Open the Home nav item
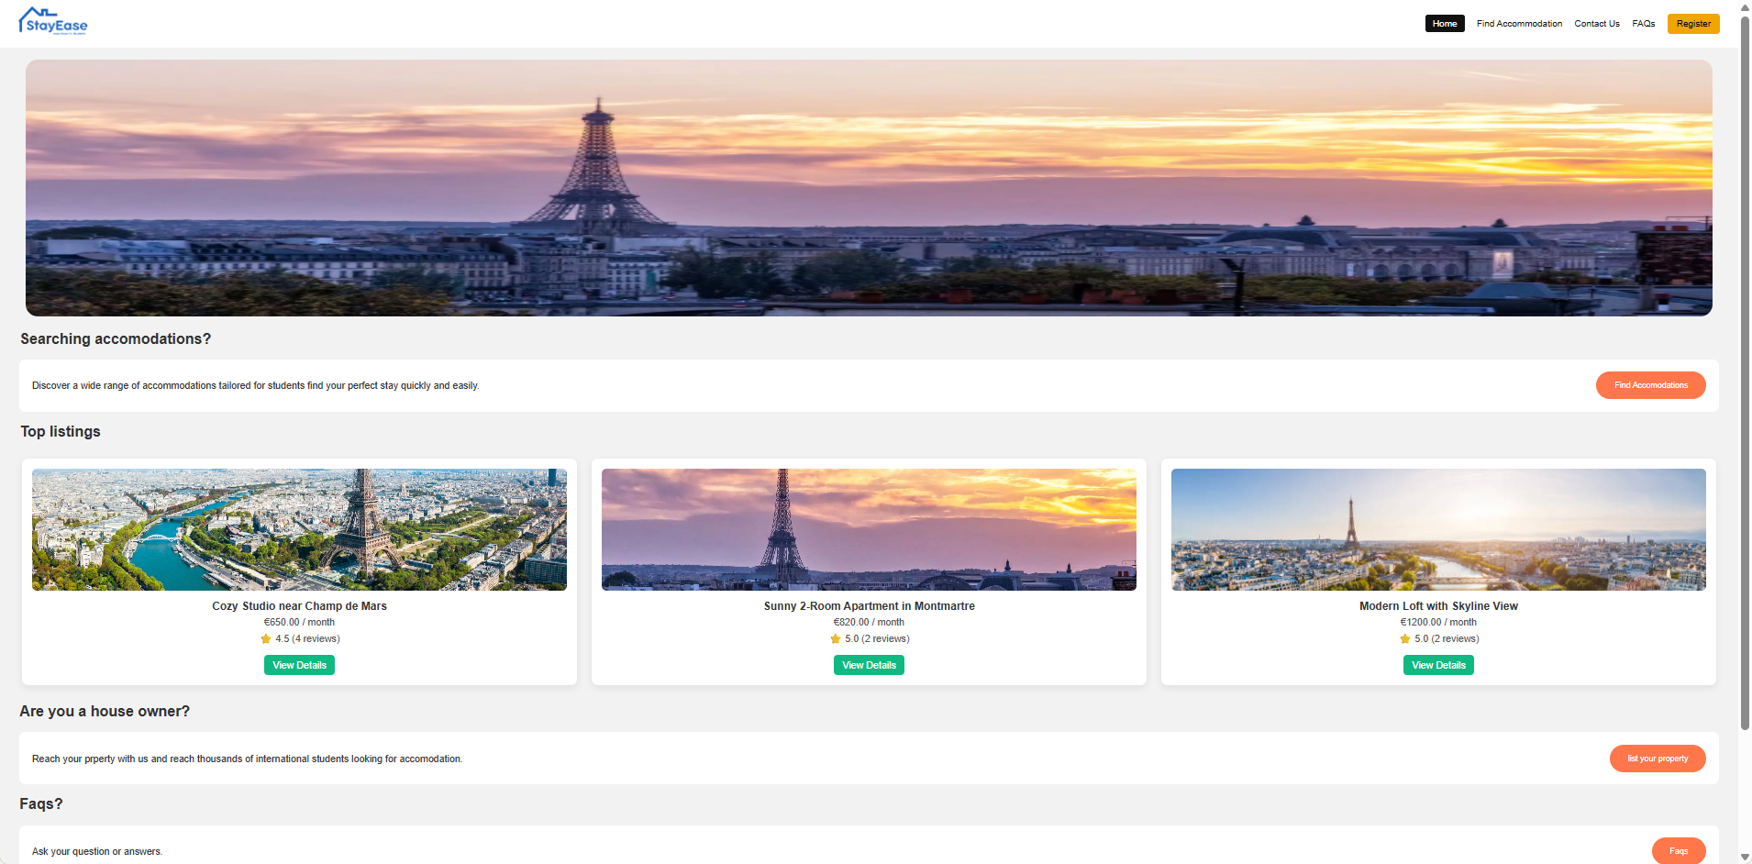 tap(1445, 24)
